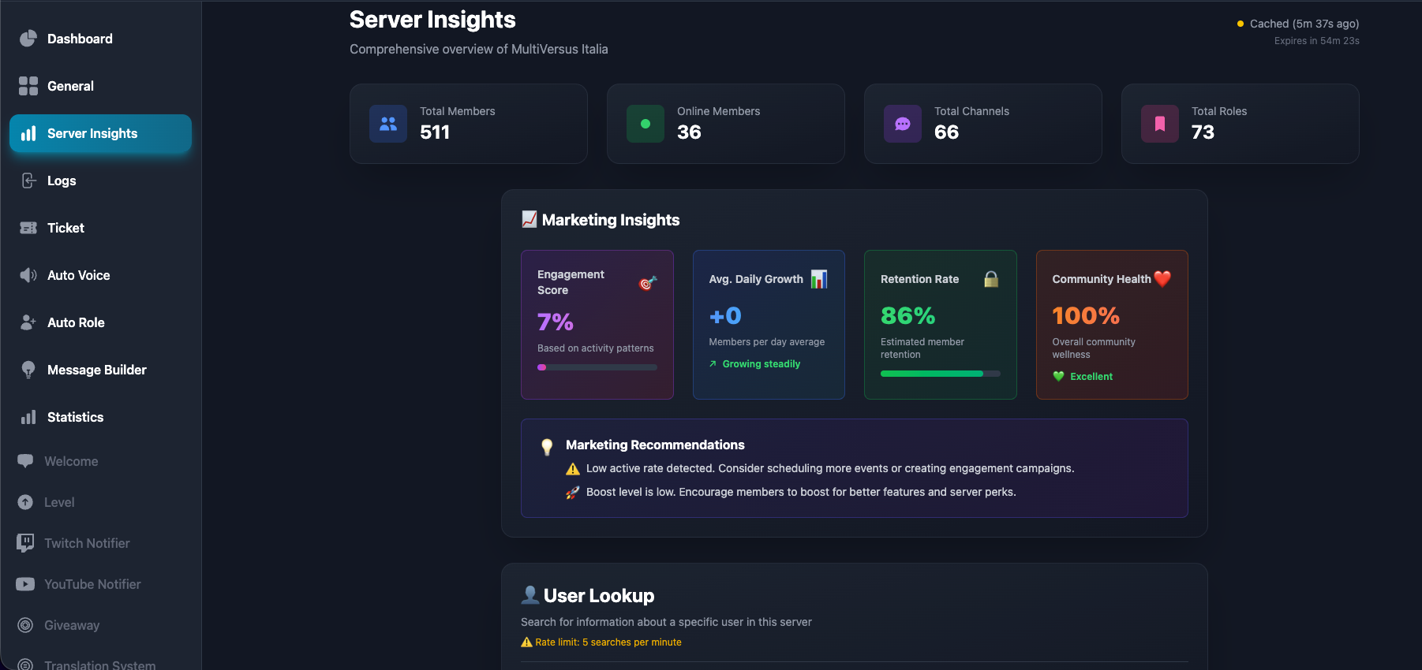Open the Level settings entry
The height and width of the screenshot is (670, 1422).
point(59,502)
